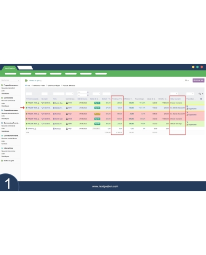This screenshot has width=206, height=255.
Task: Click the page title icon above the table
Action: pos(26,81)
